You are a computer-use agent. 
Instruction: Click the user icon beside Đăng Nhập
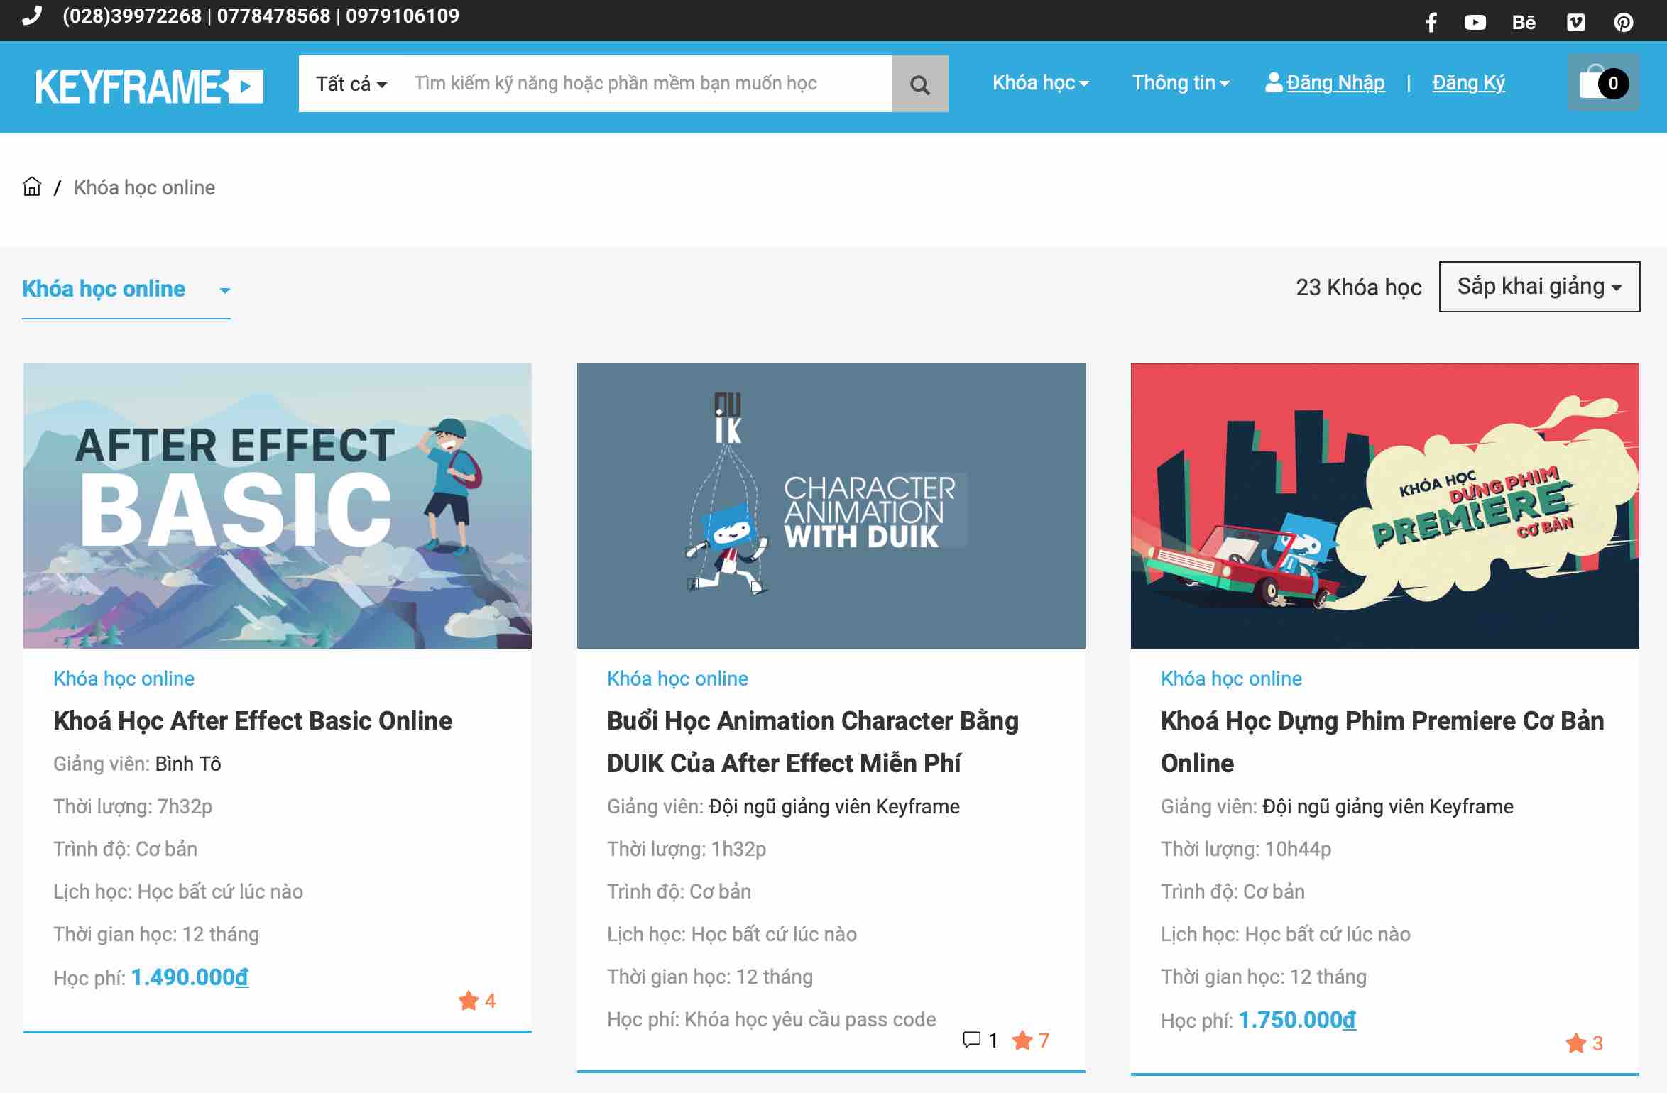click(1274, 82)
